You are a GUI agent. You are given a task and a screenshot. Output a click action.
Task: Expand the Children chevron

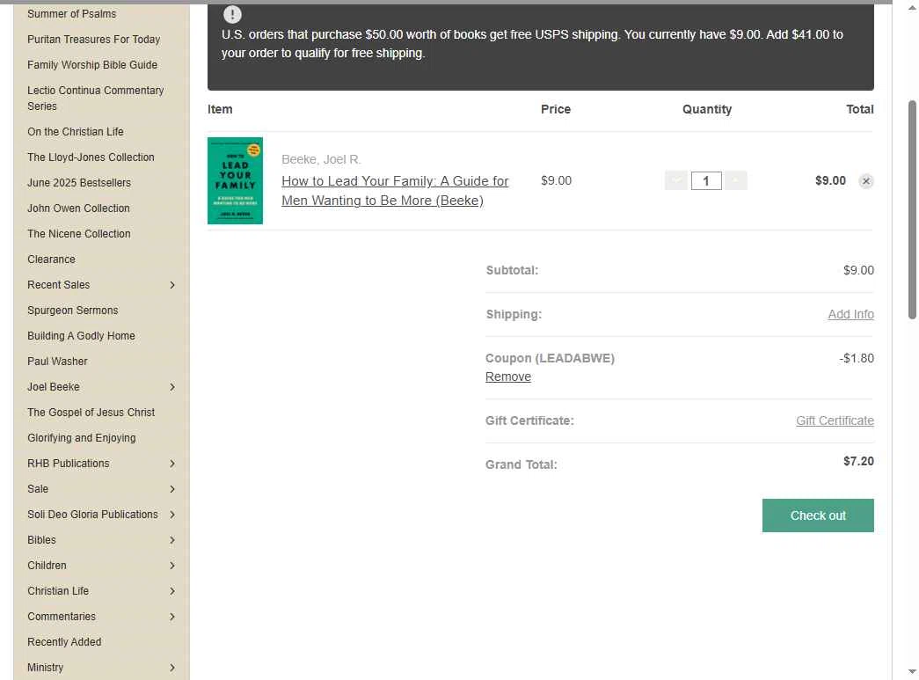click(172, 566)
